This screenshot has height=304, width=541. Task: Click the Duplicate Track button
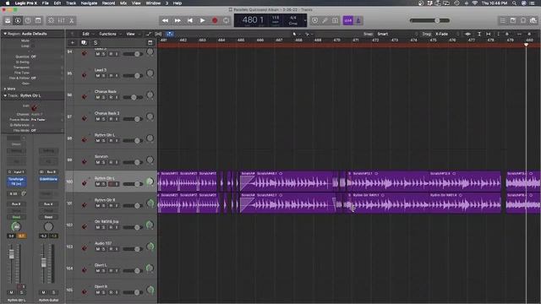(84, 43)
